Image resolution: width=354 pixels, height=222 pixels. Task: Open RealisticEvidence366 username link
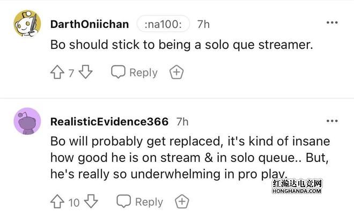[x=109, y=122]
